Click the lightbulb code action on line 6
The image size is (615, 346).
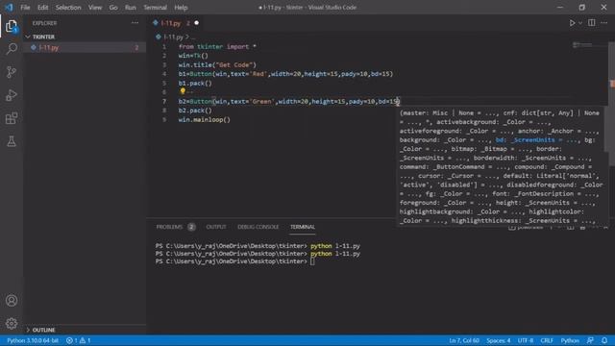183,92
